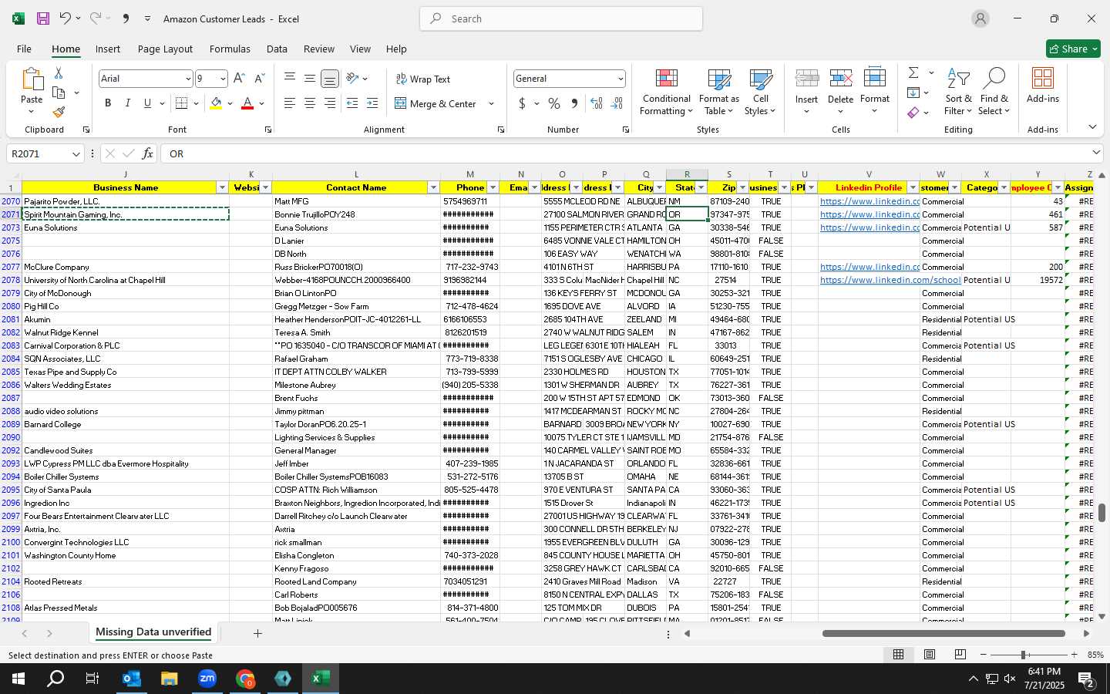Click the vertical scrollbar thumb
Image resolution: width=1110 pixels, height=694 pixels.
(1102, 512)
